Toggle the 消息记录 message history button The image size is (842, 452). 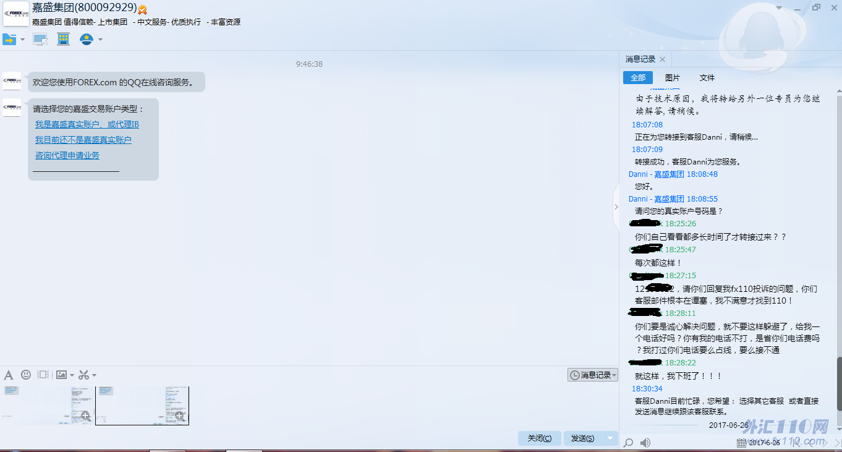[593, 375]
